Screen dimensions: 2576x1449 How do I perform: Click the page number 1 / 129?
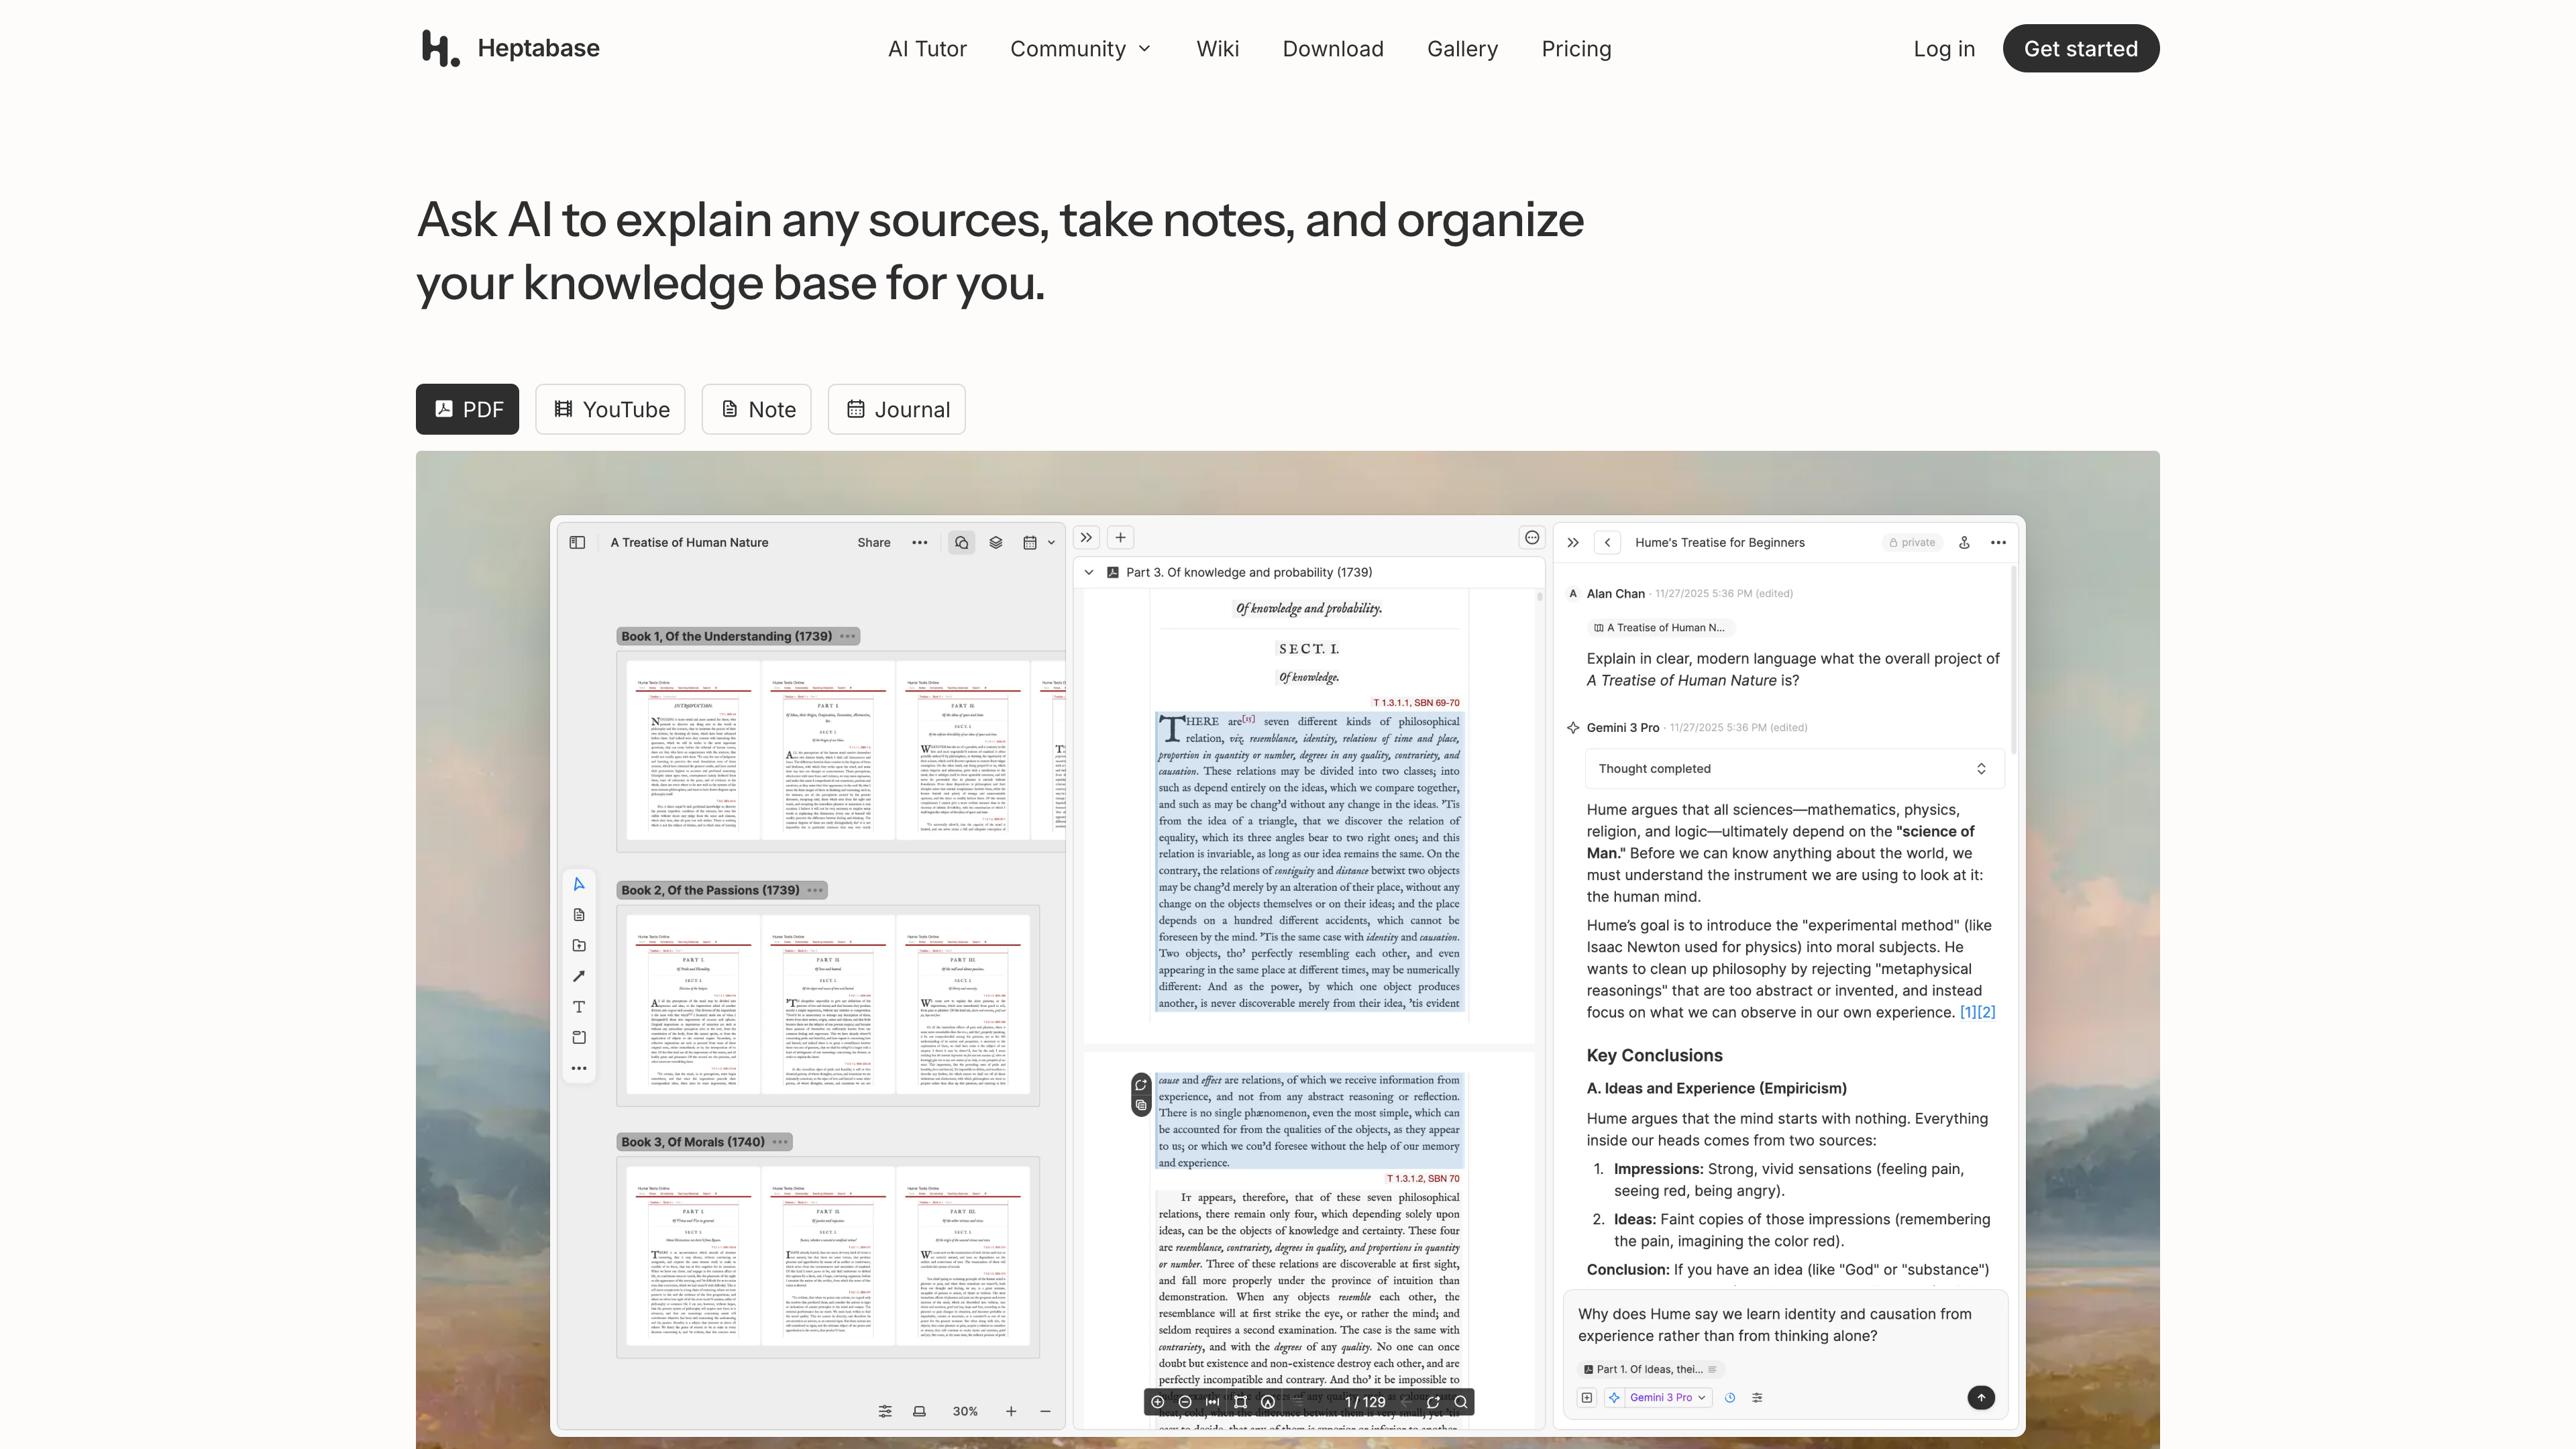1365,1402
